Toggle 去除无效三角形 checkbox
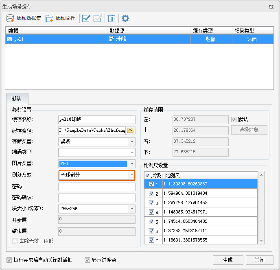The height and width of the screenshot is (270, 280). 15,241
